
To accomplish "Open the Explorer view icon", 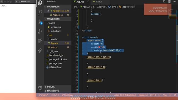I will [x=40, y=2].
